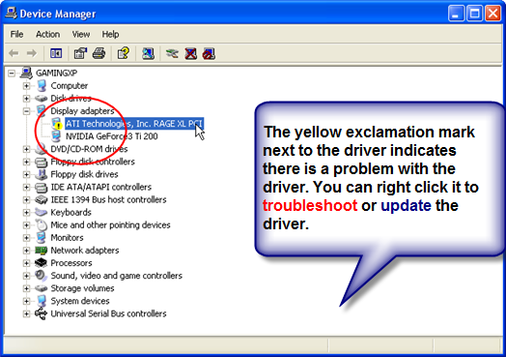This screenshot has width=506, height=357.
Task: Click the IEEE 1394 Bus host controllers icon
Action: point(41,199)
